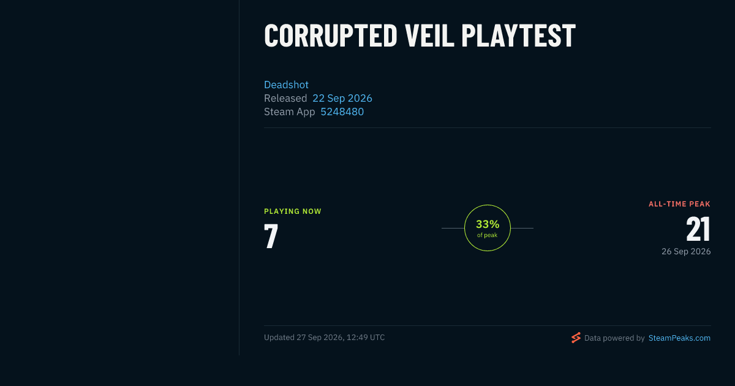The image size is (735, 386).
Task: Click the Data powered by text
Action: [x=614, y=338]
